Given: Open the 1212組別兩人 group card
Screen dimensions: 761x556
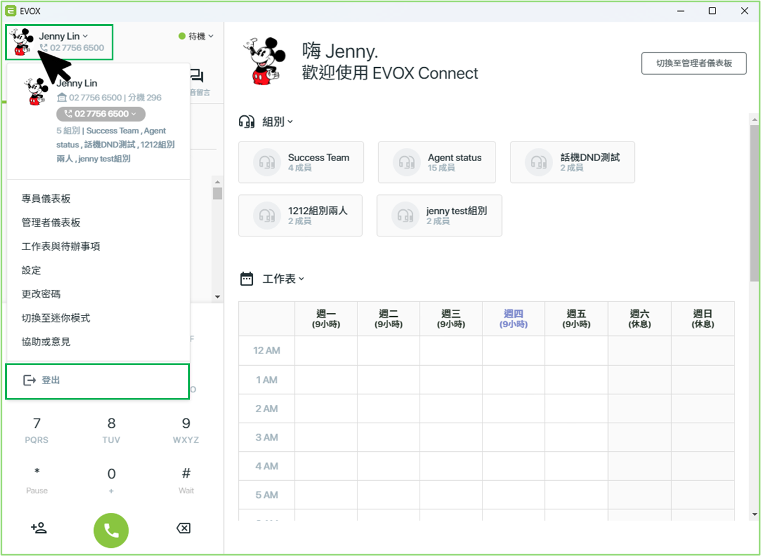Looking at the screenshot, I should coord(300,216).
